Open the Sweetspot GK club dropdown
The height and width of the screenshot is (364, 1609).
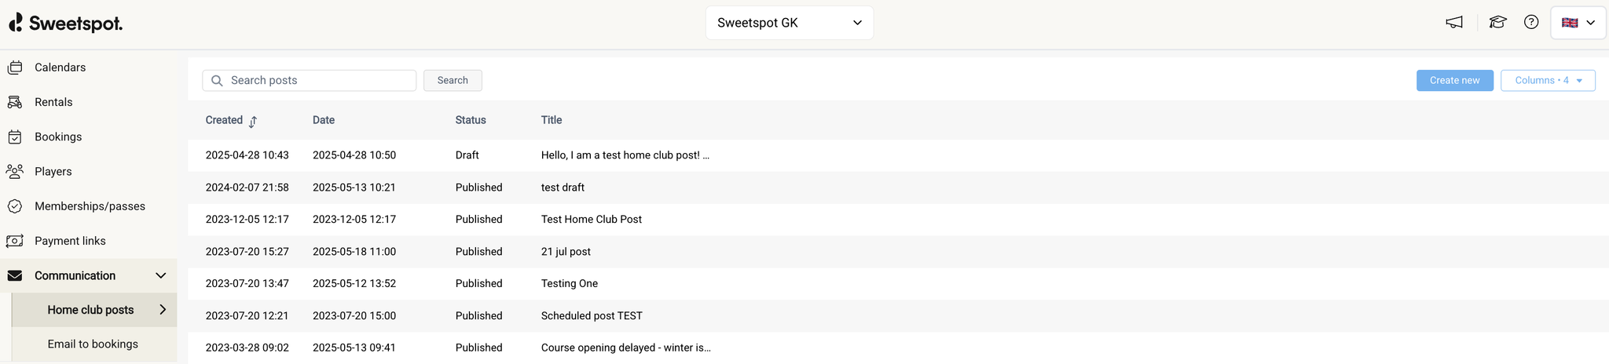pos(789,23)
